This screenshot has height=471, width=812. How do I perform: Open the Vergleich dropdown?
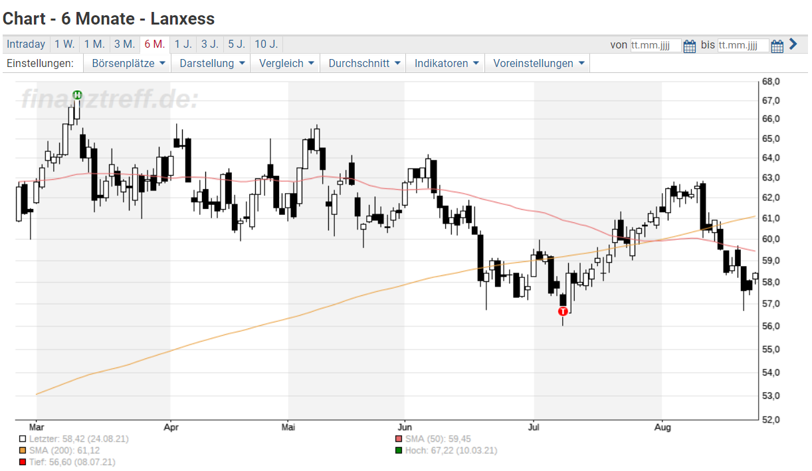point(286,64)
